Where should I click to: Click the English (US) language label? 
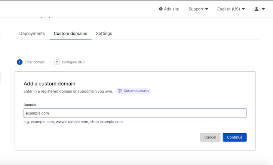[x=228, y=9]
